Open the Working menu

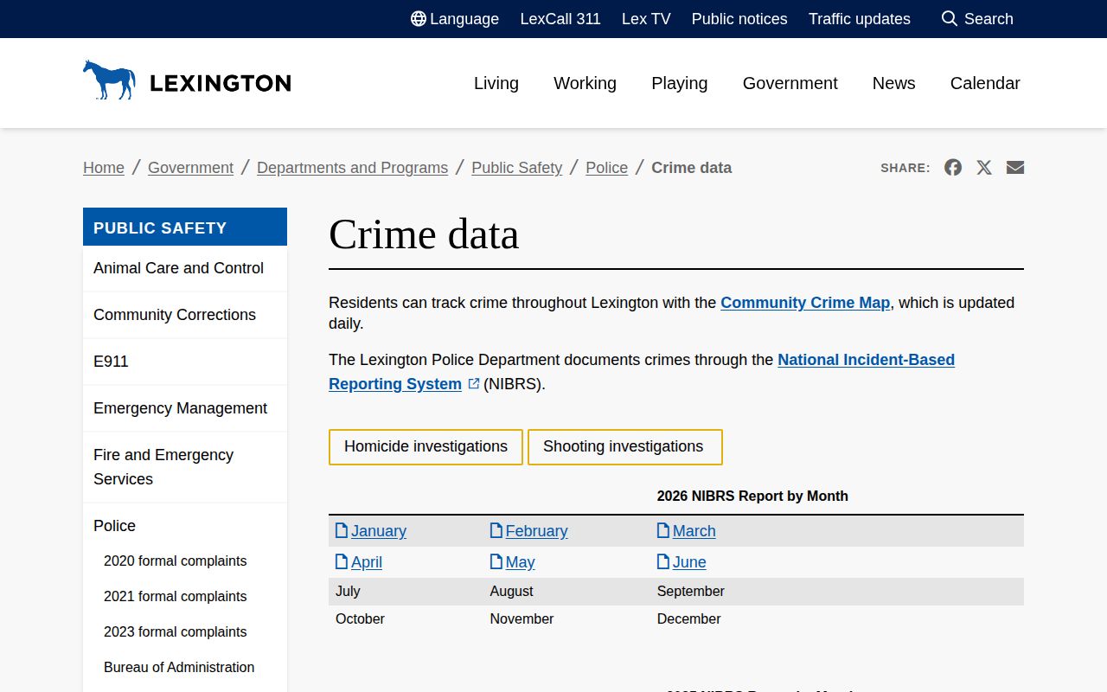(585, 83)
